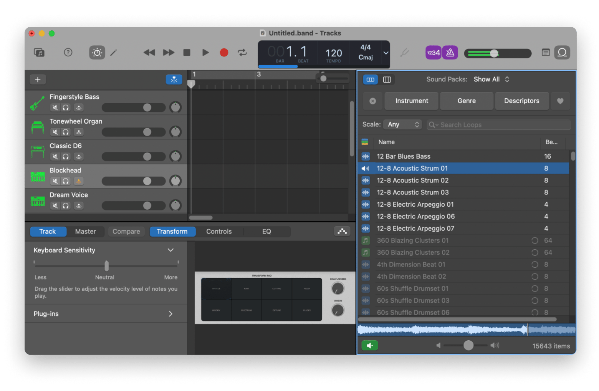Open the Smart Controls dial button

97,52
